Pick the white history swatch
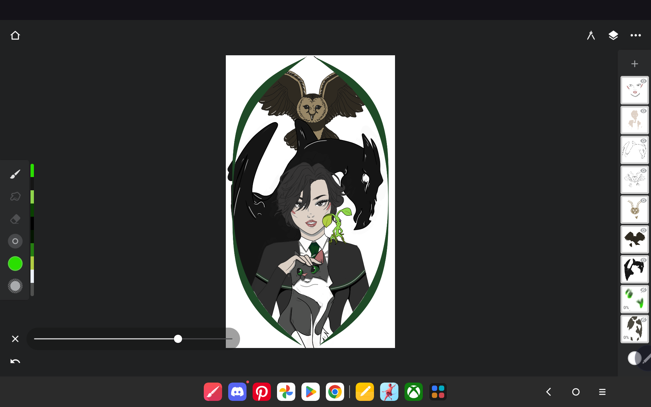 pos(32,276)
